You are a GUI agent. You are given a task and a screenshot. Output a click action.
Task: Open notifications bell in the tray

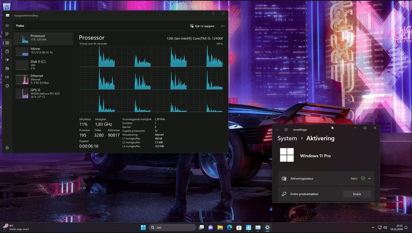tap(406, 227)
